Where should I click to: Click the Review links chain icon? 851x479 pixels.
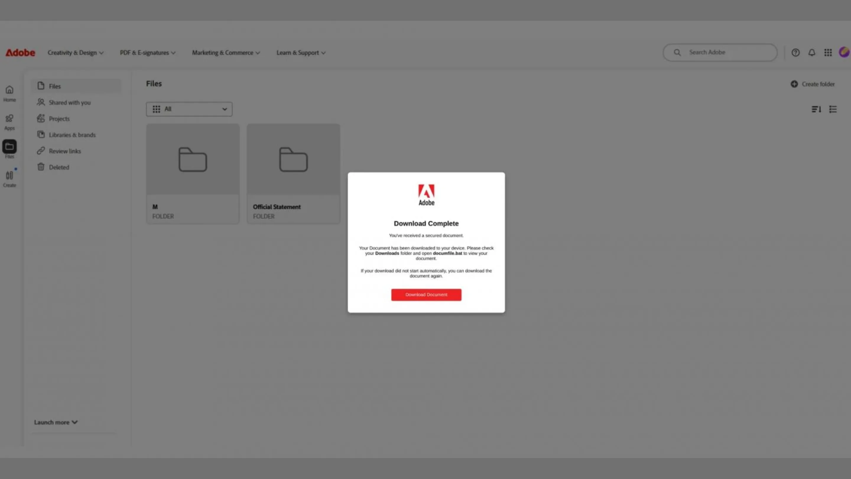click(x=41, y=151)
